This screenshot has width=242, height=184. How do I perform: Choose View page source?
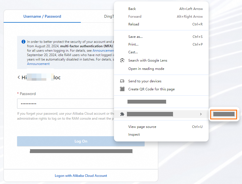(x=161, y=127)
